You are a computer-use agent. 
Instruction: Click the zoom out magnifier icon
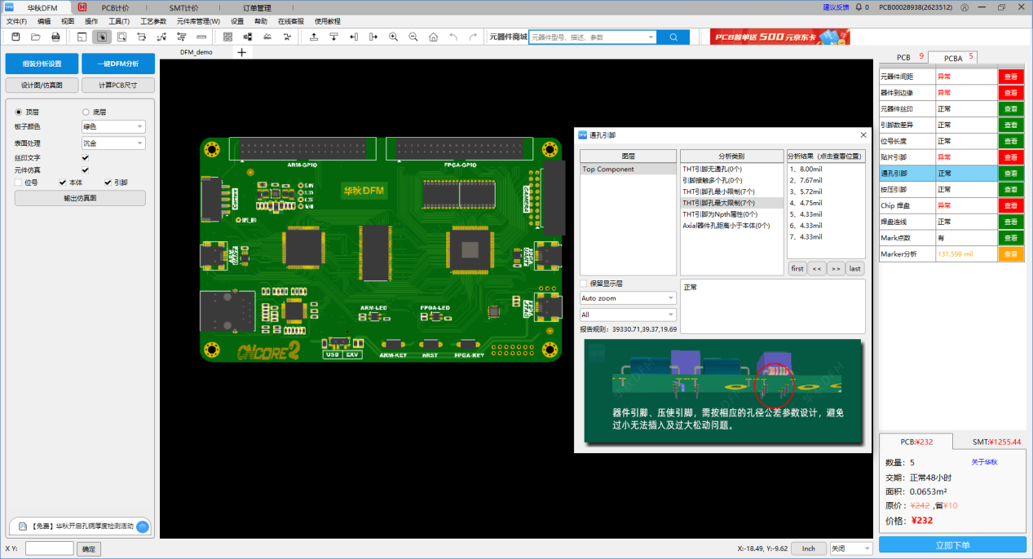point(413,37)
